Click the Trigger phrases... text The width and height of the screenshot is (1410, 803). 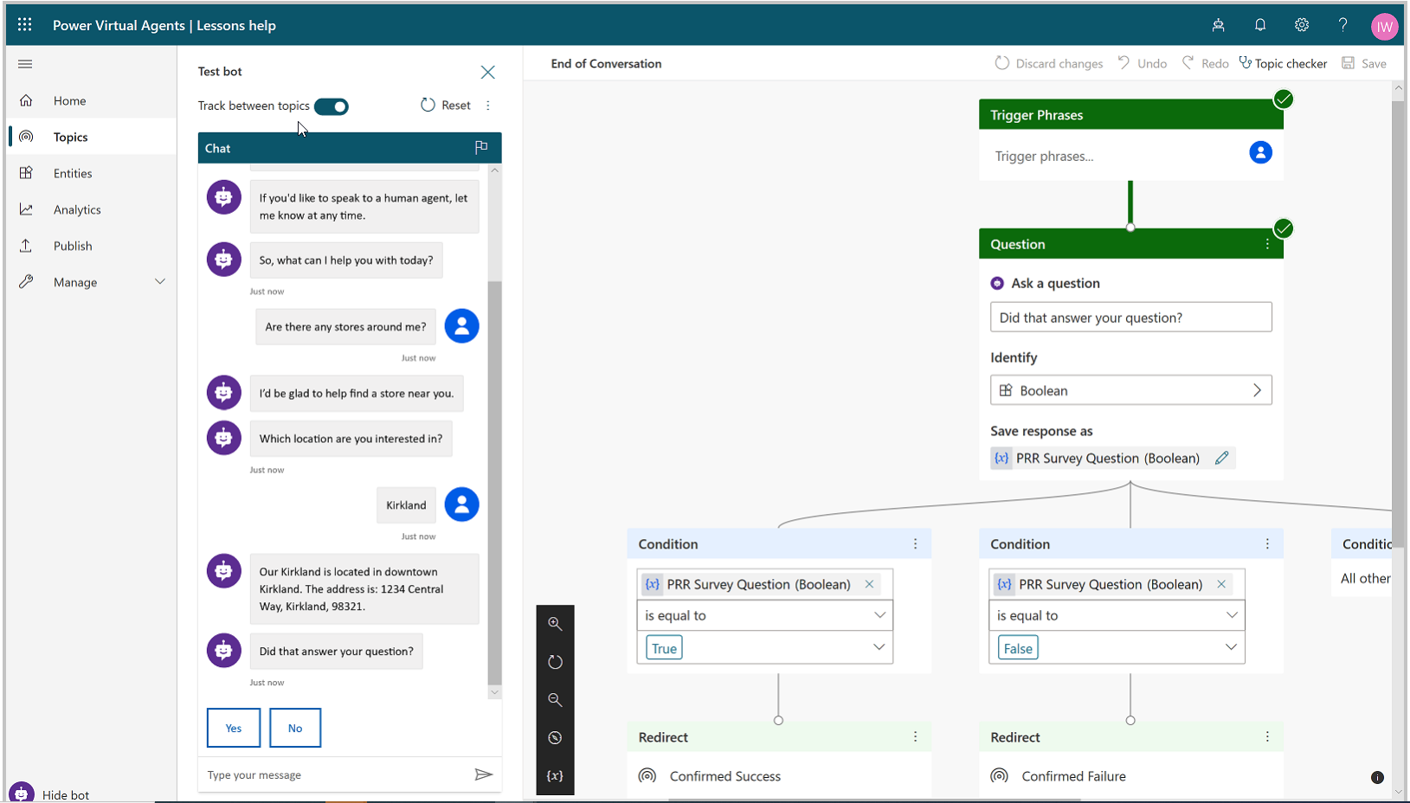(1044, 156)
